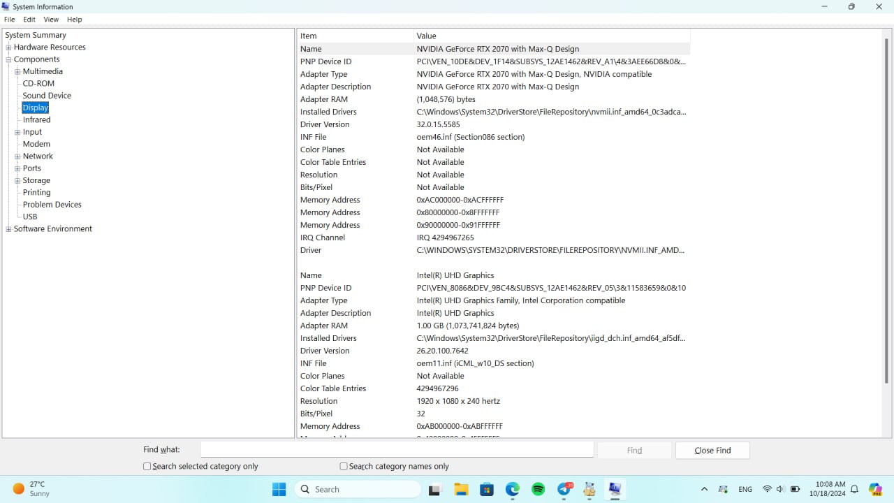Open the File menu
The width and height of the screenshot is (894, 503).
click(10, 20)
